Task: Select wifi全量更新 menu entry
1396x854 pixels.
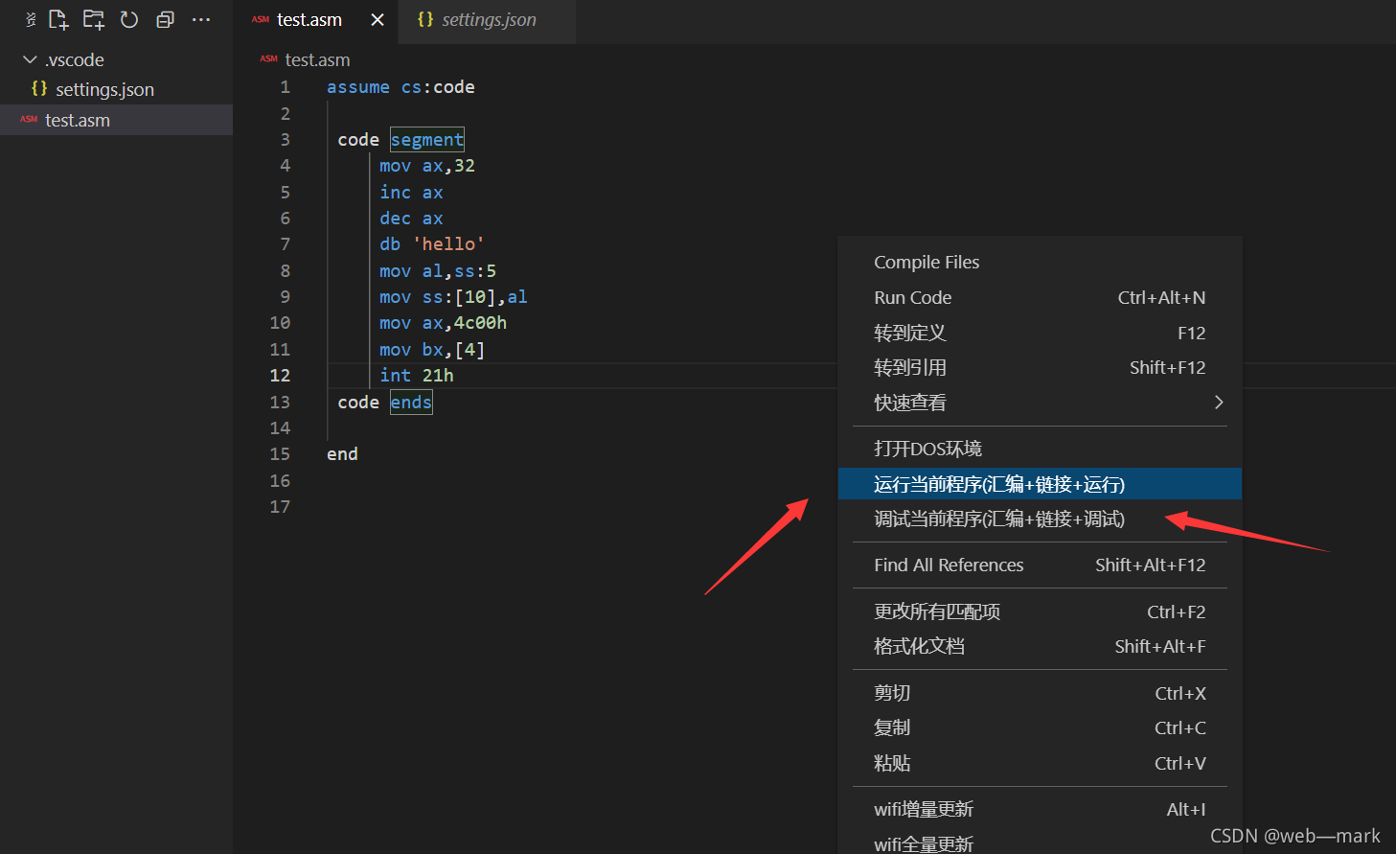Action: (1040, 844)
